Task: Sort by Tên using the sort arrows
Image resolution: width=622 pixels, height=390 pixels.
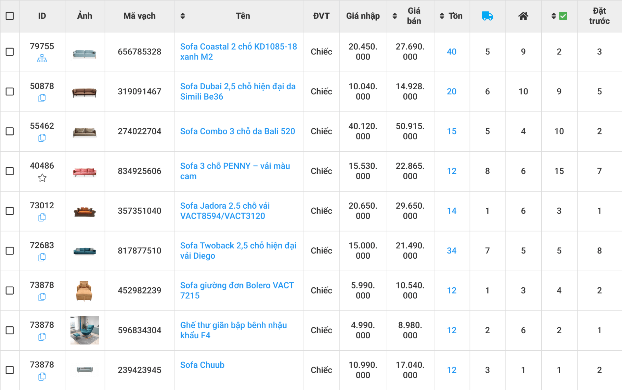Action: click(x=183, y=16)
